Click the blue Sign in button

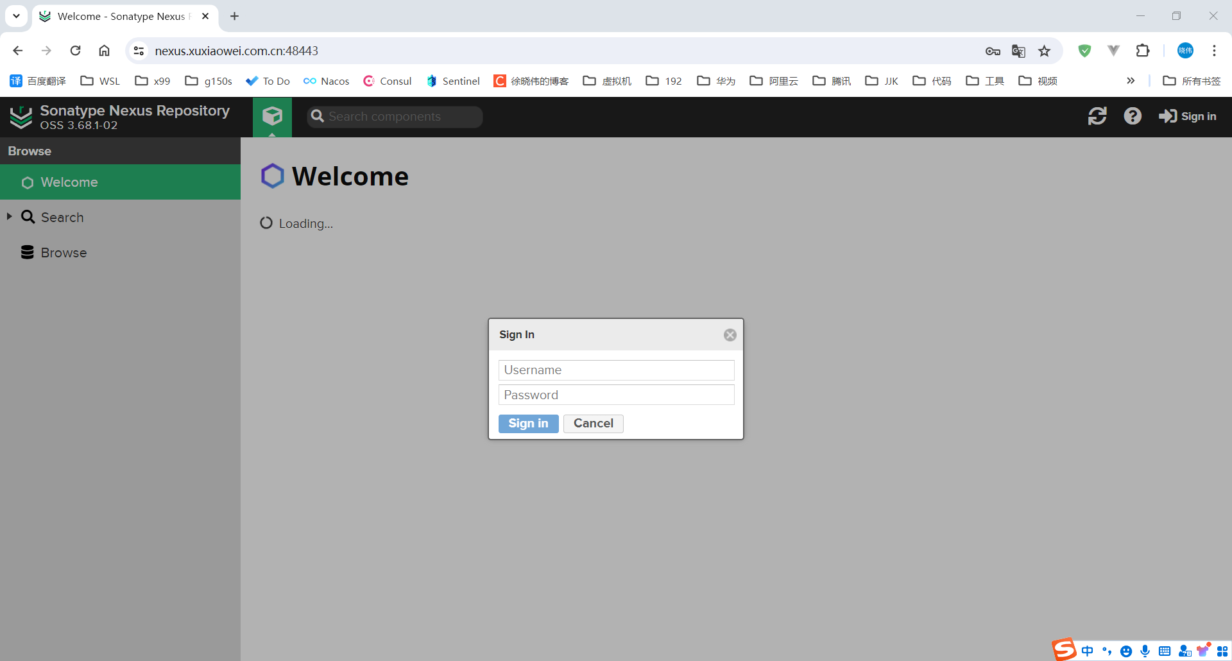[x=528, y=424]
